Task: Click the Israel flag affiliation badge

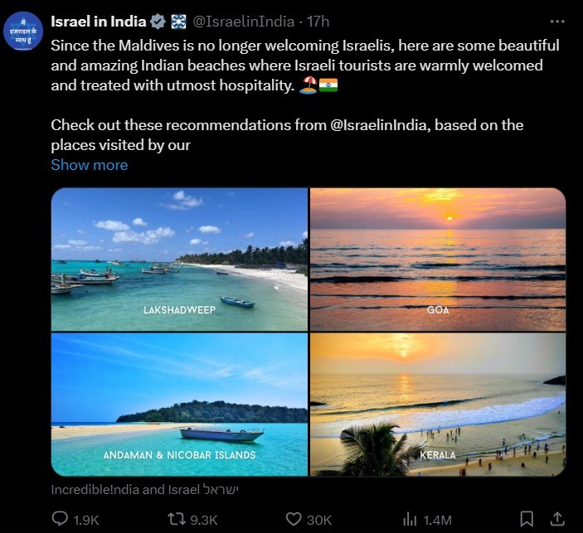Action: click(178, 22)
